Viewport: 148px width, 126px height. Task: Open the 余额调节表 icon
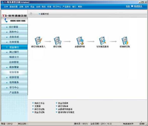click(80, 41)
